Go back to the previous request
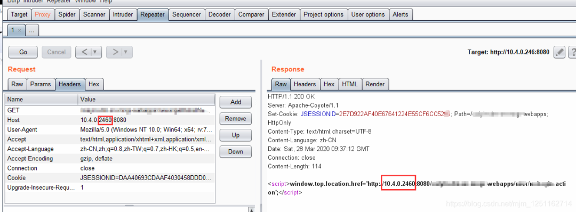Image resolution: width=576 pixels, height=212 pixels. 84,52
